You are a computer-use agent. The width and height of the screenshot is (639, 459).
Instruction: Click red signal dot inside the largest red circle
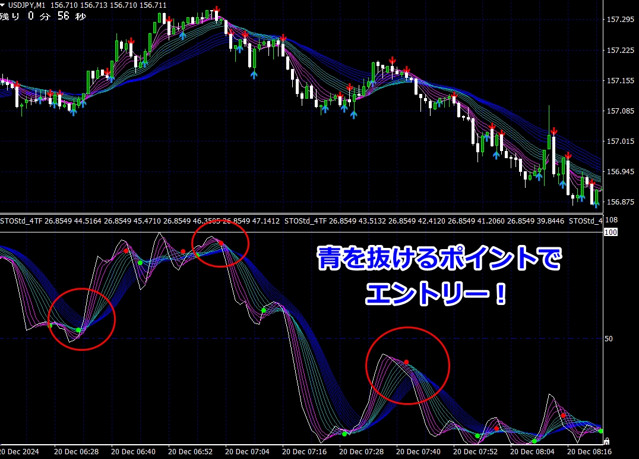pyautogui.click(x=406, y=362)
